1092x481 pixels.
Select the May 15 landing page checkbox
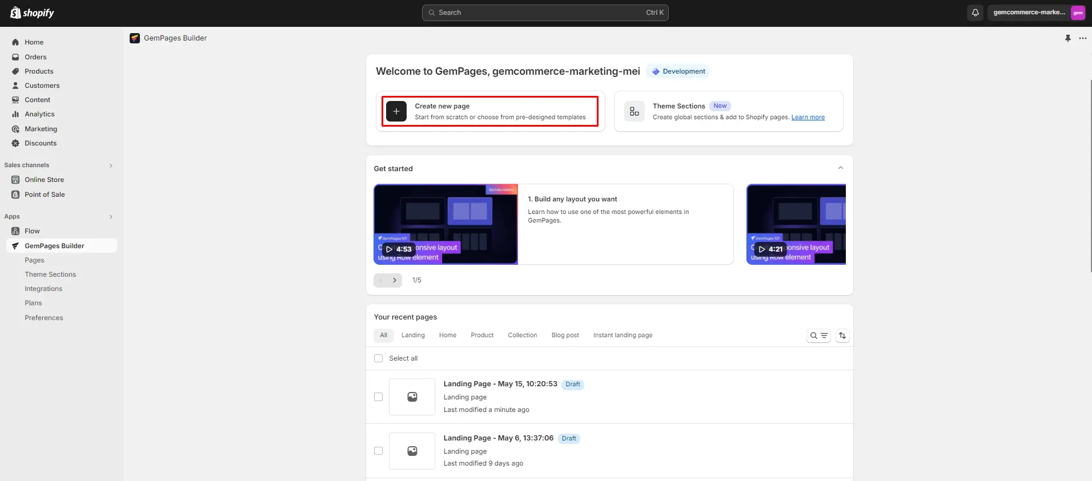tap(378, 397)
